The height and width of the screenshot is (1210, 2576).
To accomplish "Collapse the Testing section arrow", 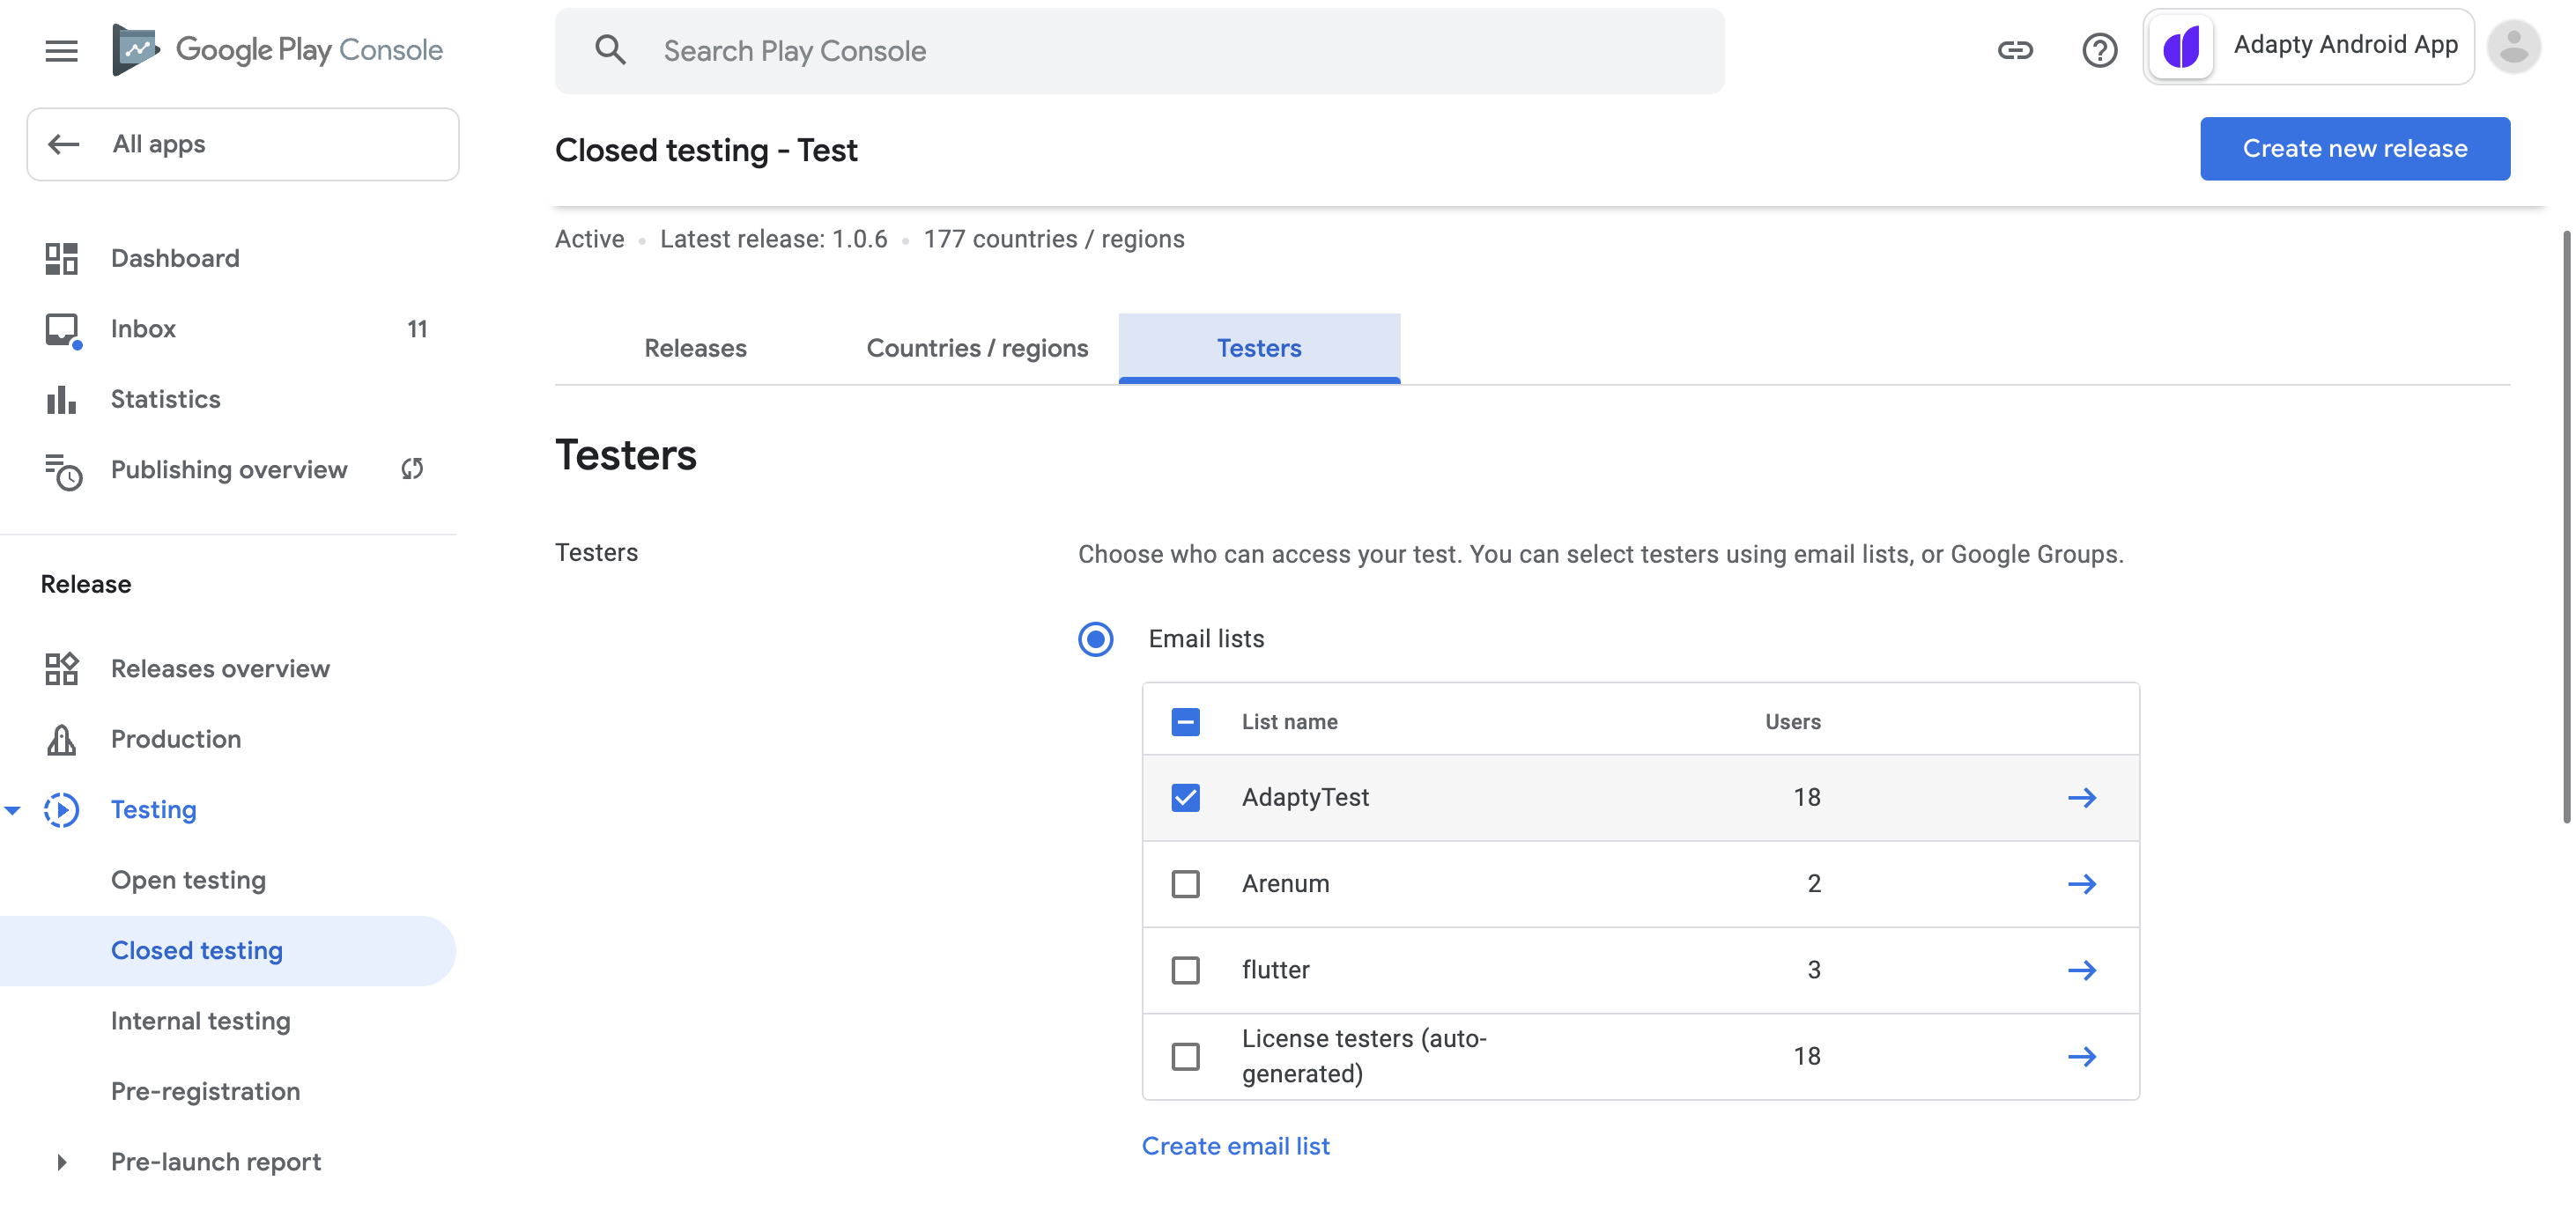I will [x=13, y=810].
